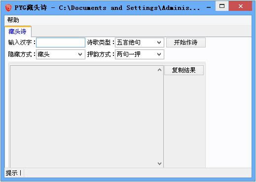Click the 输入汉字 label

[22, 43]
